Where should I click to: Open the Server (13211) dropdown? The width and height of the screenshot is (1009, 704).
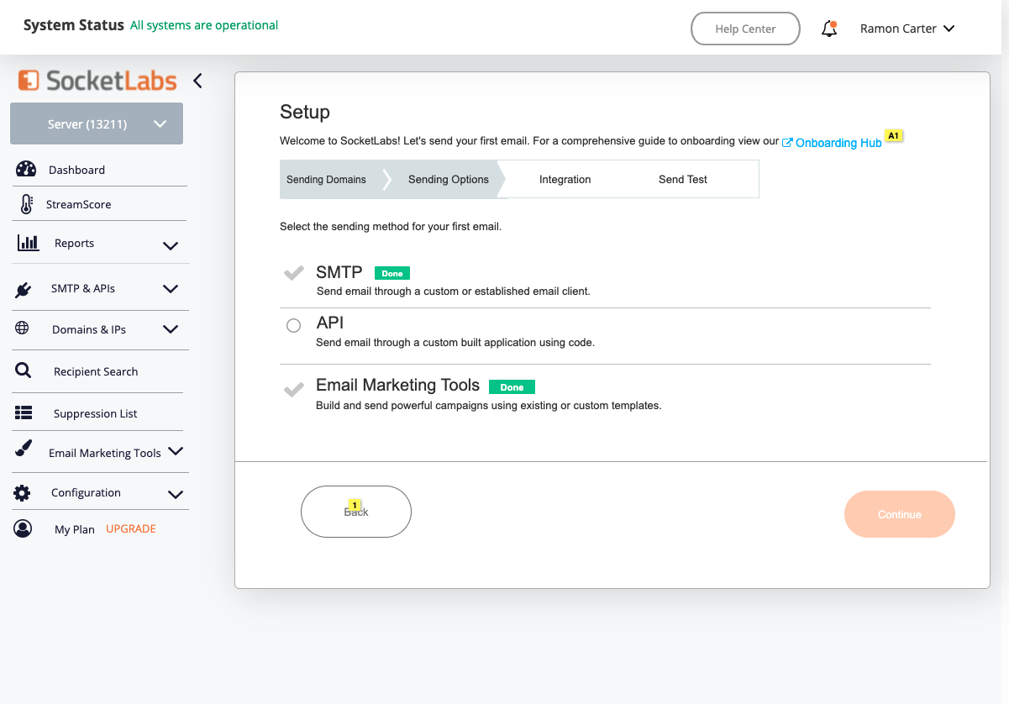tap(97, 123)
